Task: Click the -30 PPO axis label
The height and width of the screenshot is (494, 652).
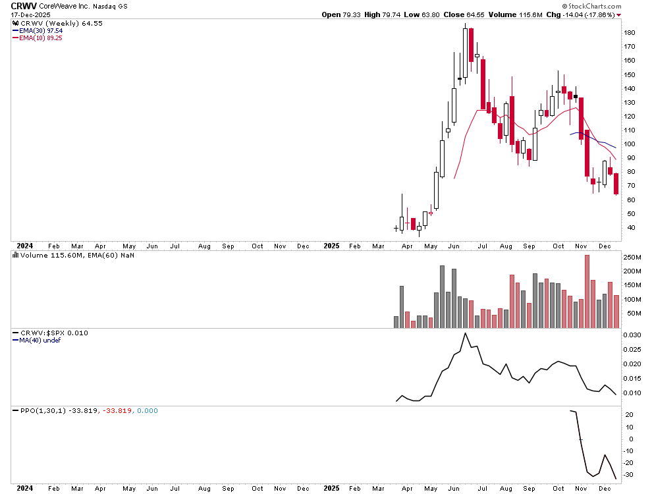Action: [x=628, y=474]
